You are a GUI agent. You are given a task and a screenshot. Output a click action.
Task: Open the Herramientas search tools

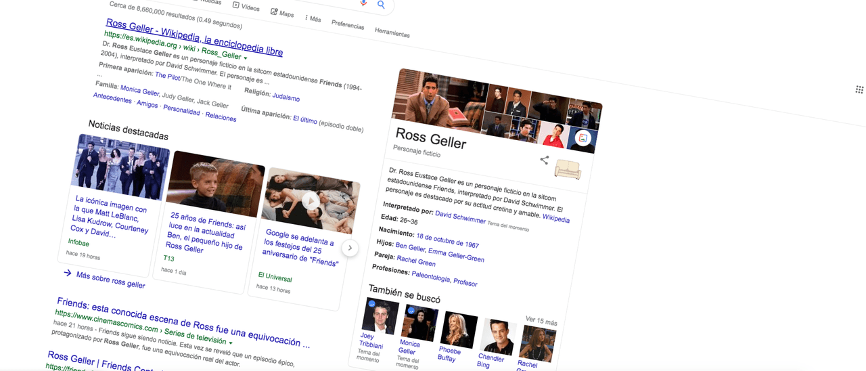[392, 32]
